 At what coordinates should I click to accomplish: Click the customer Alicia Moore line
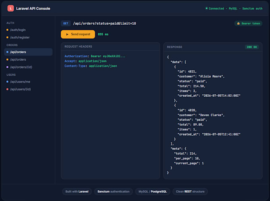[x=201, y=76]
